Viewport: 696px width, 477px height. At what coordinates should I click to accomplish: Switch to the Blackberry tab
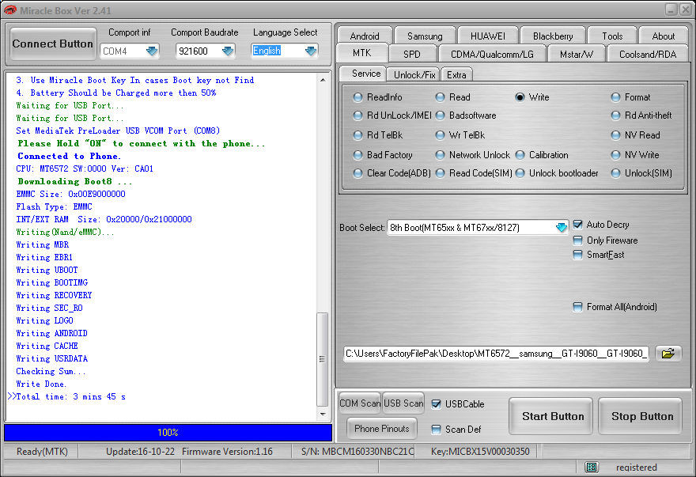553,36
